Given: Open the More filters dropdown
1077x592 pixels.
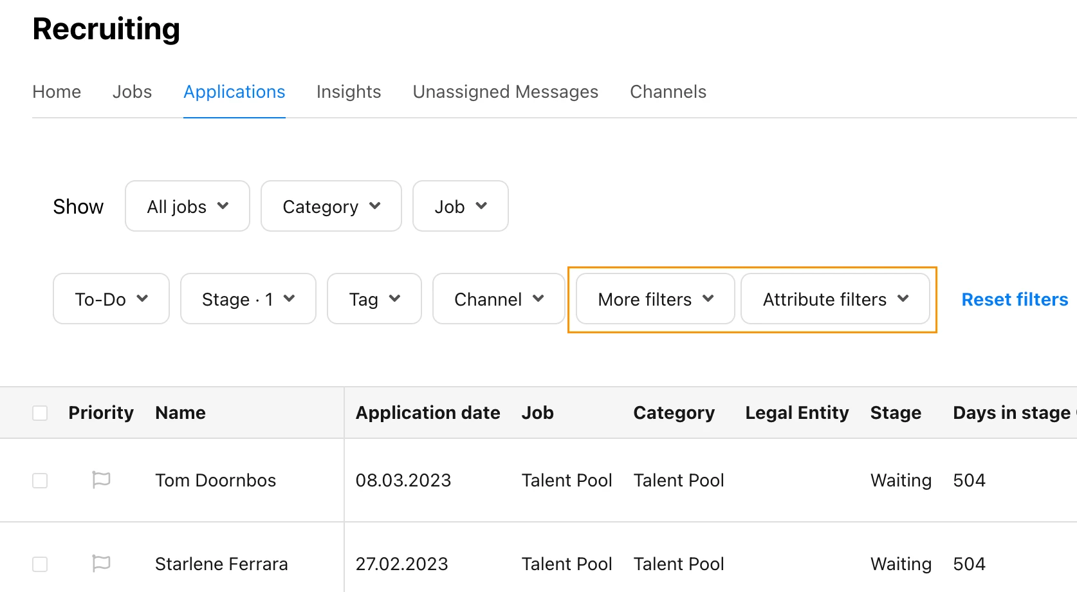Looking at the screenshot, I should pyautogui.click(x=656, y=299).
